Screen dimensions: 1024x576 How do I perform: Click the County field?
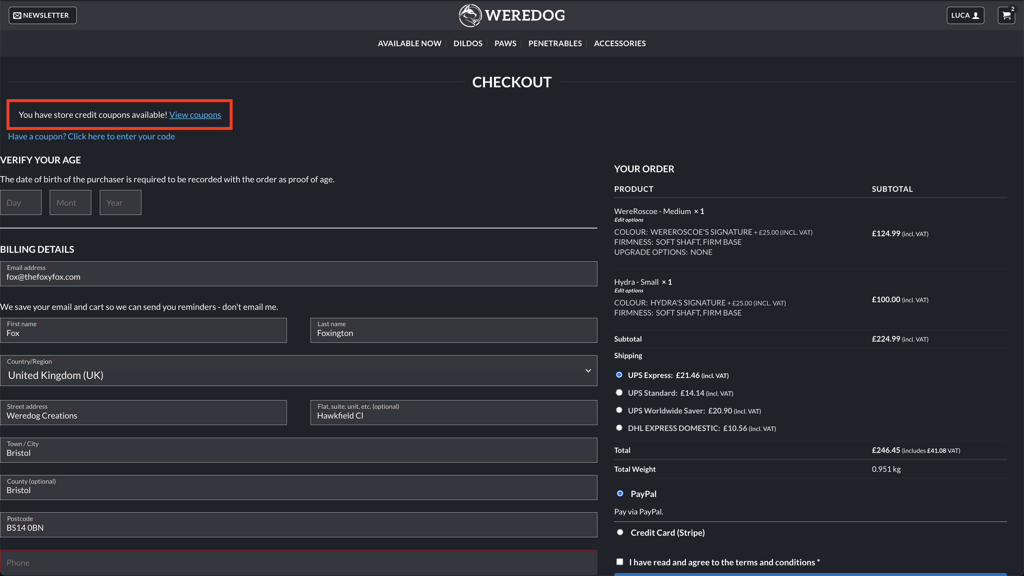[299, 487]
